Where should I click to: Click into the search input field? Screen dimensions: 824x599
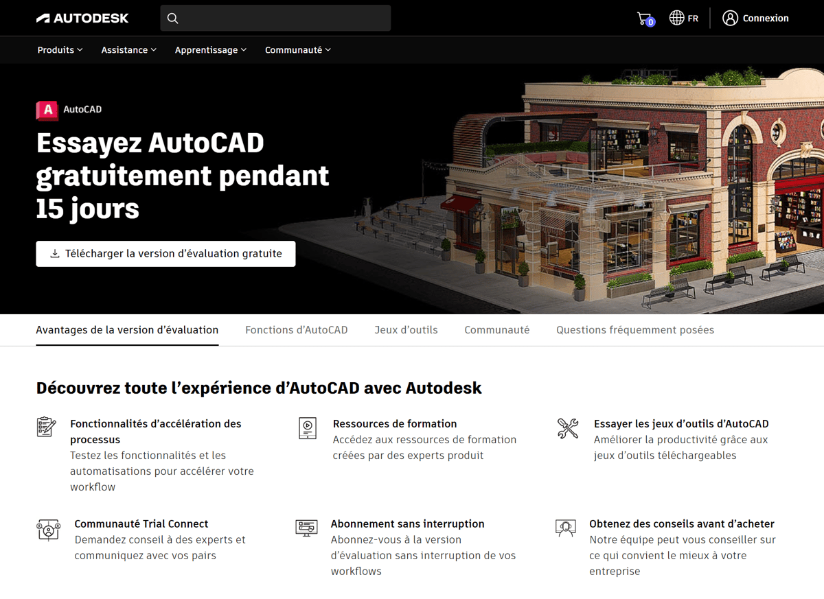(x=275, y=19)
